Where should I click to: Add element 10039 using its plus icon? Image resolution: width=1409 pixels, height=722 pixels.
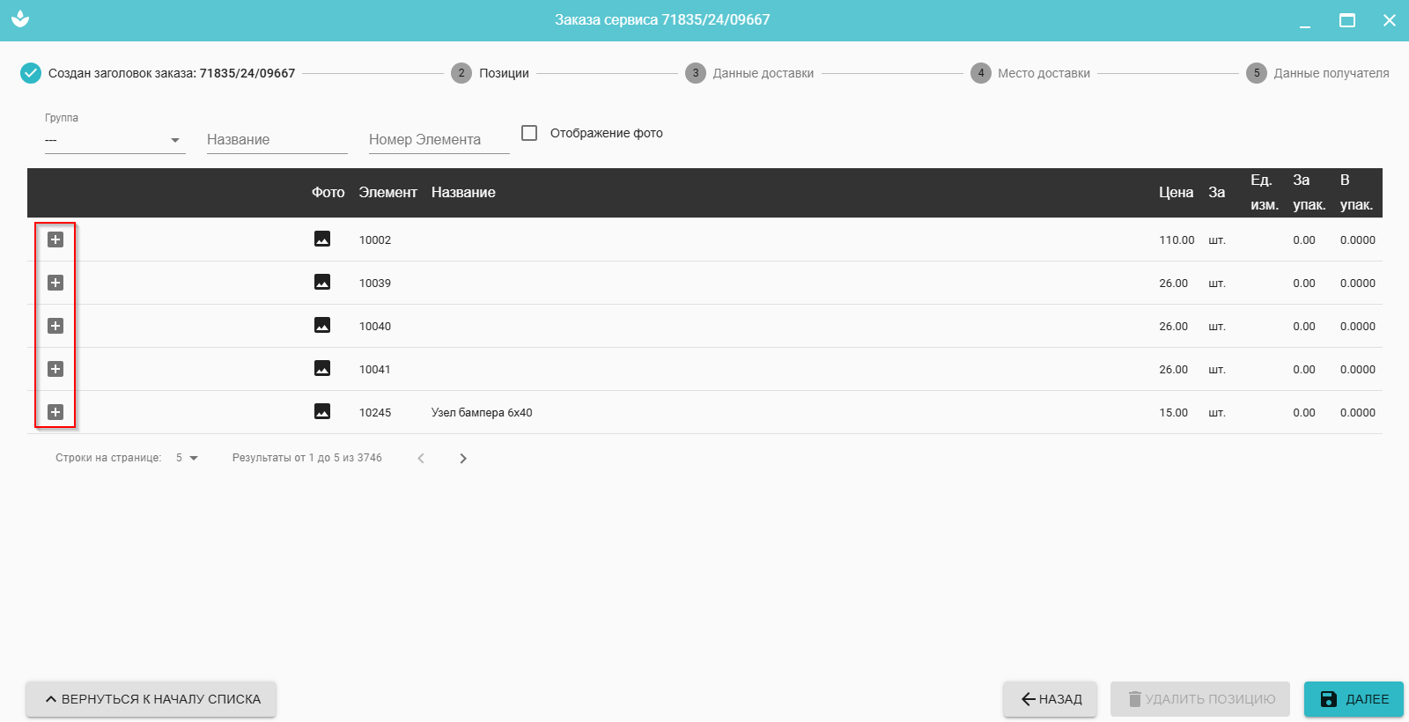tap(55, 283)
